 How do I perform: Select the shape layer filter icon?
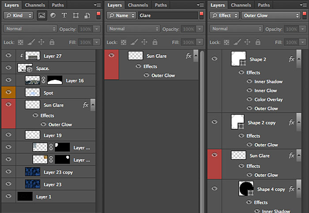coord(75,15)
